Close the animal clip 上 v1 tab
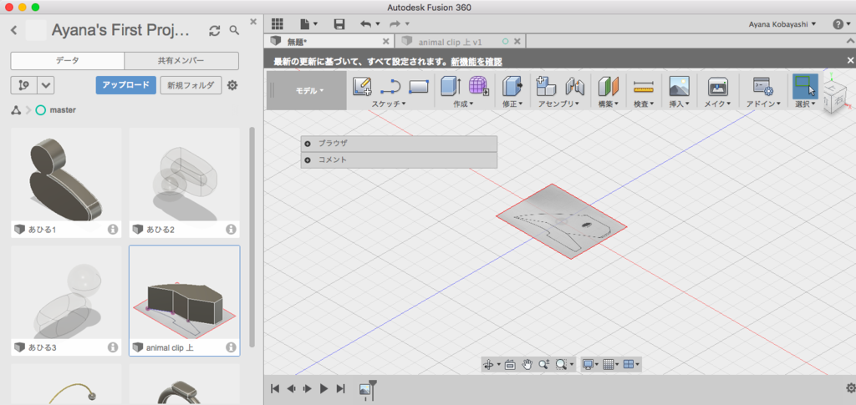856x405 pixels. 517,42
